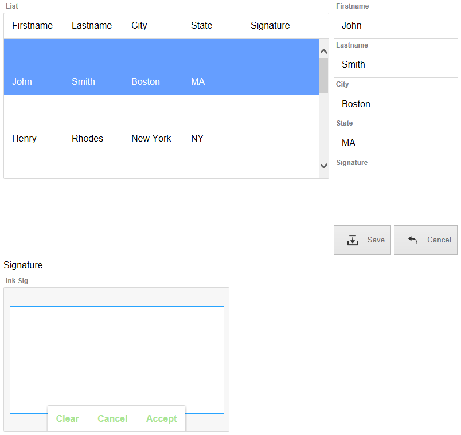Click the MA cell in list

[x=198, y=81]
